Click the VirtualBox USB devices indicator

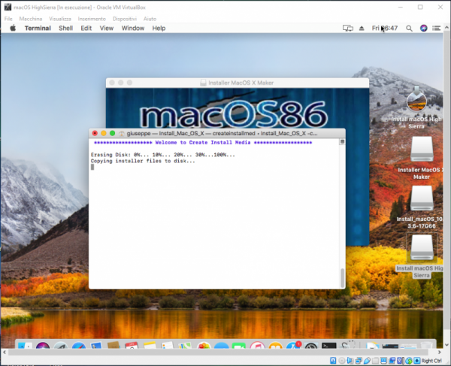tap(367, 361)
